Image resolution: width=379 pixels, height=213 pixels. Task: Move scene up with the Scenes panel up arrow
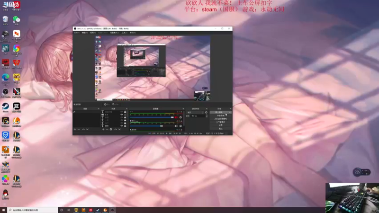point(83,129)
